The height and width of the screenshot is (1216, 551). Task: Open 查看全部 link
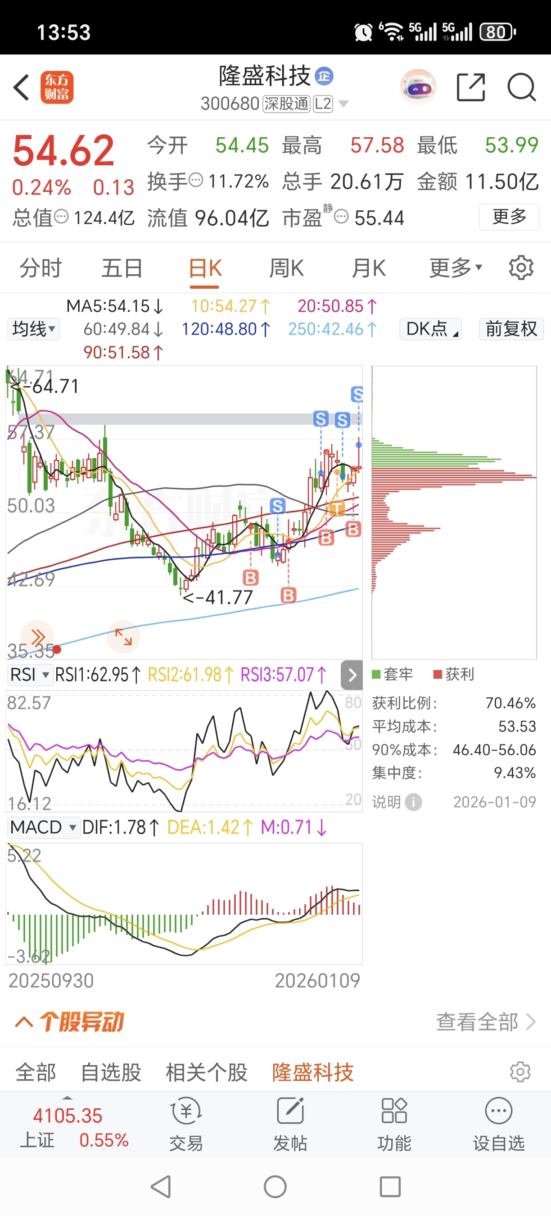486,1022
